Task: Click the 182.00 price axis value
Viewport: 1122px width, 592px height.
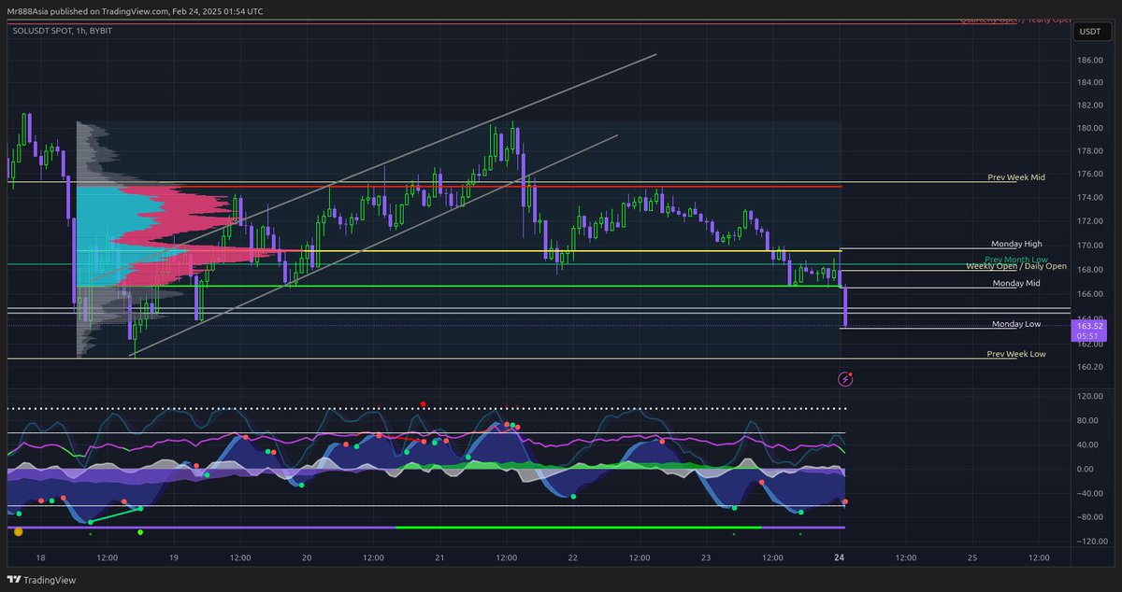Action: [x=1089, y=106]
